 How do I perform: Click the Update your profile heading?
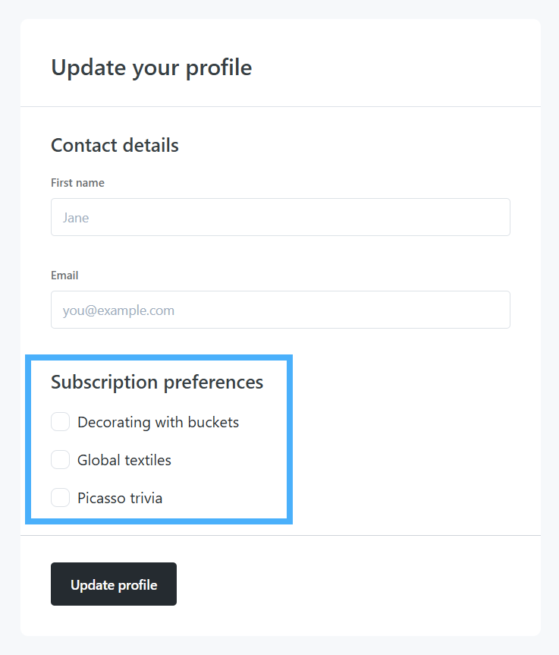(151, 68)
